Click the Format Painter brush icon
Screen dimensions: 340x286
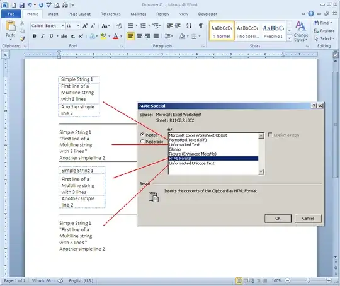[x=22, y=38]
